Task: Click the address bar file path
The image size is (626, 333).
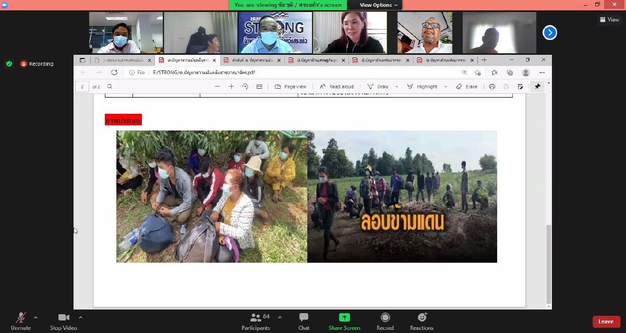Action: (203, 73)
